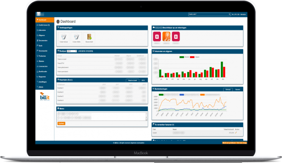The height and width of the screenshot is (163, 282).
Task: Click the Snelkoppelingen panel header
Action: pos(102,28)
